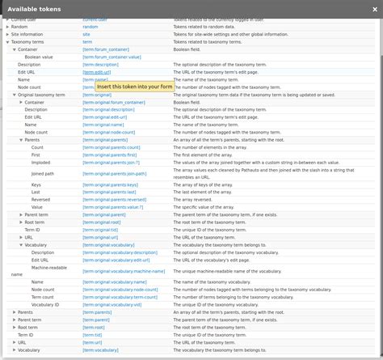Click the [term:original:parents:reversed] token
Viewport: 383px width, 360px height.
(x=115, y=200)
